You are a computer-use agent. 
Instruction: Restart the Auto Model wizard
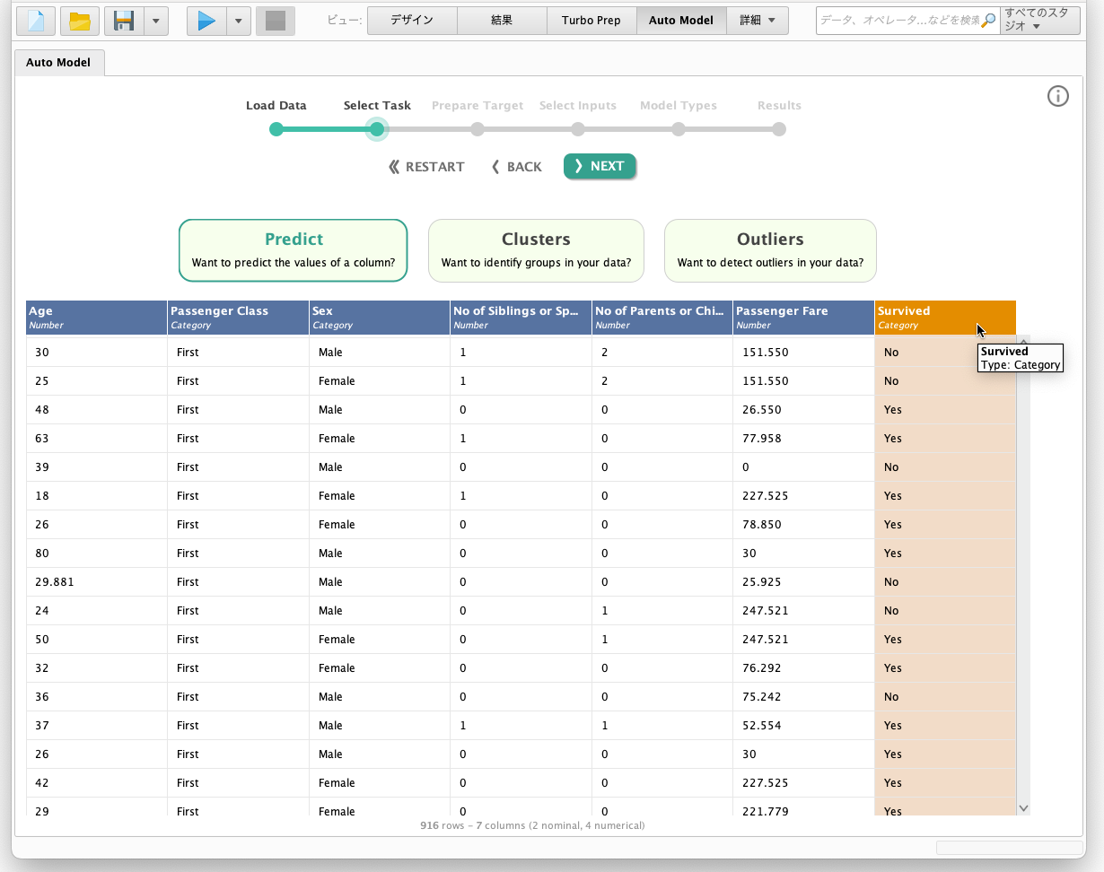426,167
